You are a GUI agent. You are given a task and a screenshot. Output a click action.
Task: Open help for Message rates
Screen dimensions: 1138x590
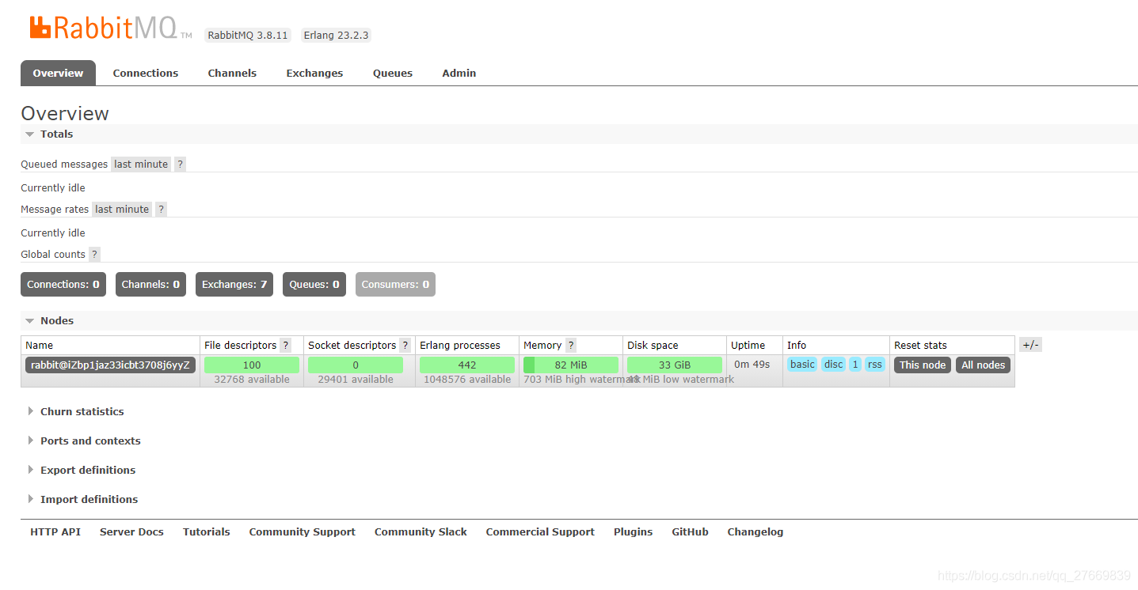click(x=161, y=210)
